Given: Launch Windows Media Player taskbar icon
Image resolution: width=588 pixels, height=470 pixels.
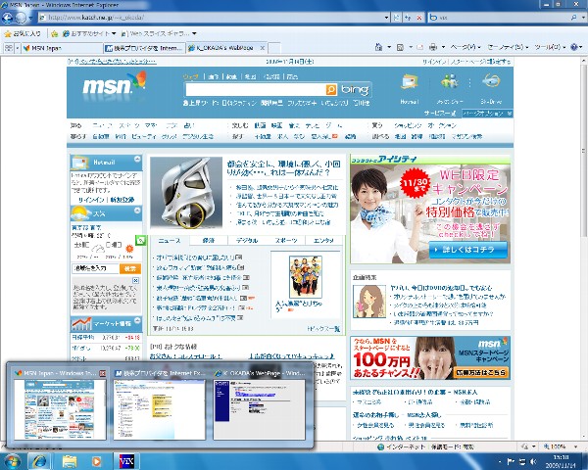Looking at the screenshot, I should (96, 461).
